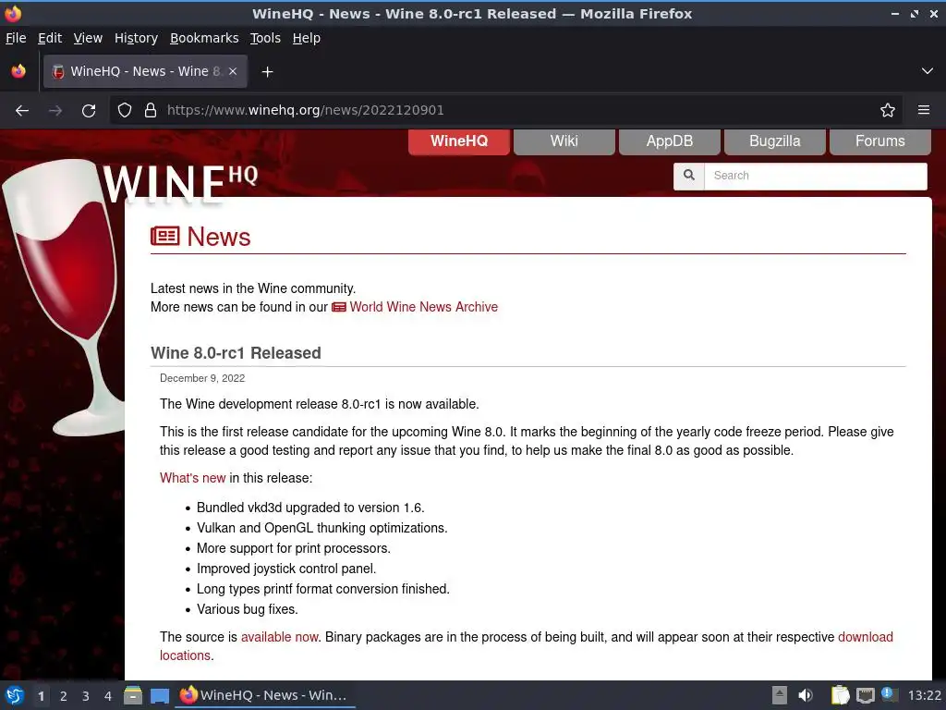Screen dimensions: 946x710
Task: Open the LXQt start menu icon
Action: 15,695
